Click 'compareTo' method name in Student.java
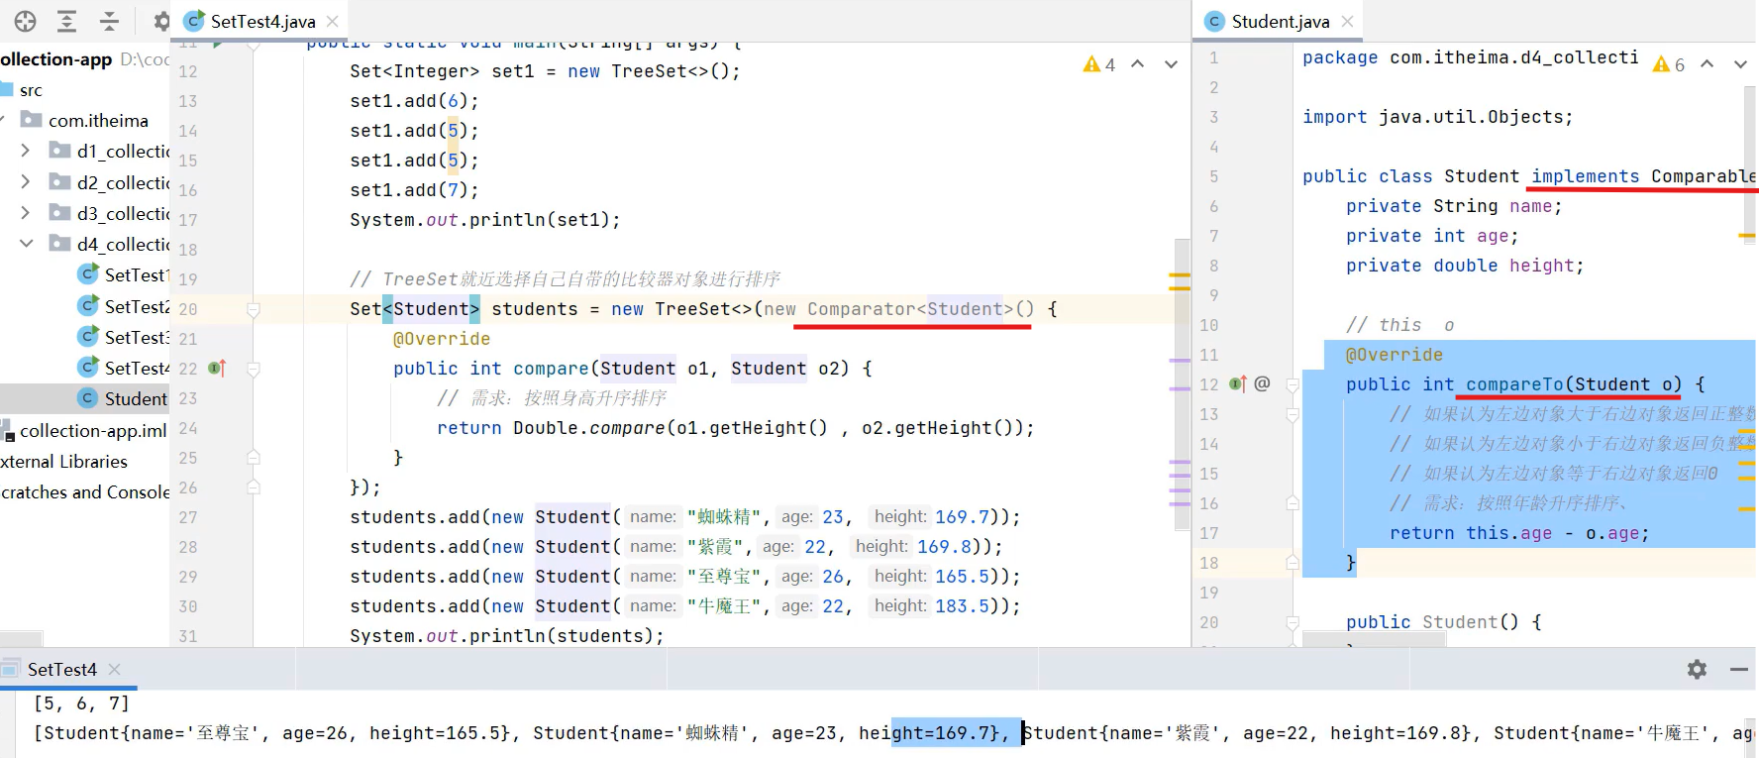The height and width of the screenshot is (758, 1759). [x=1514, y=384]
